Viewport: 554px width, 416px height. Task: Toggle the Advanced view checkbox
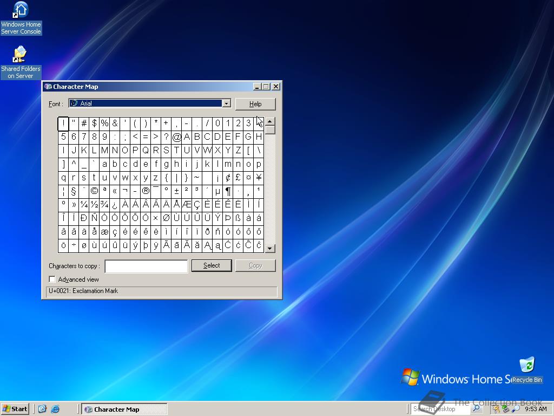coord(52,279)
